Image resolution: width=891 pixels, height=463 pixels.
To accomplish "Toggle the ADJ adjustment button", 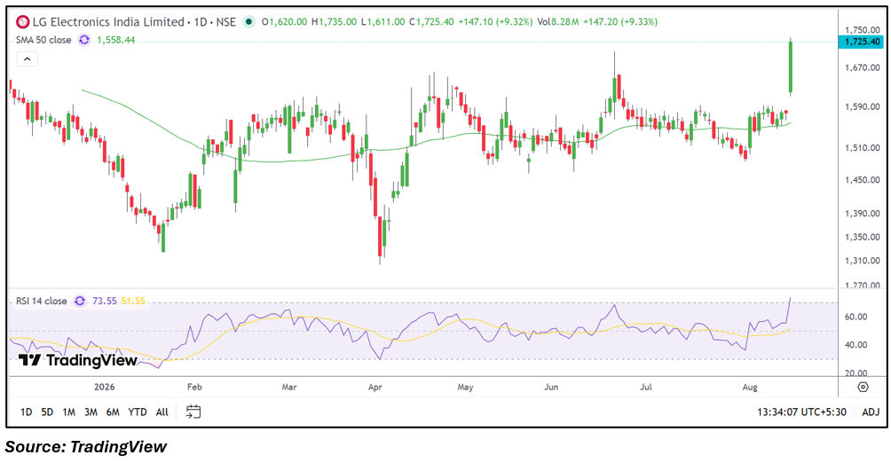I will [871, 412].
